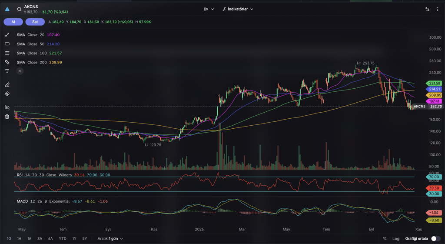Click the 2026 date axis label

point(199,229)
